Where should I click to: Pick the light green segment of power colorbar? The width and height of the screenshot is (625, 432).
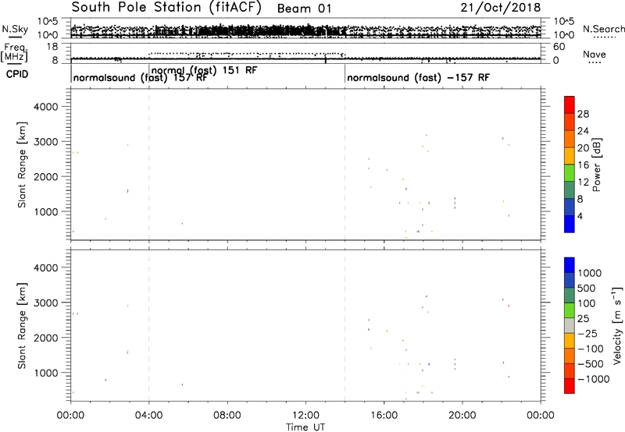click(x=570, y=173)
